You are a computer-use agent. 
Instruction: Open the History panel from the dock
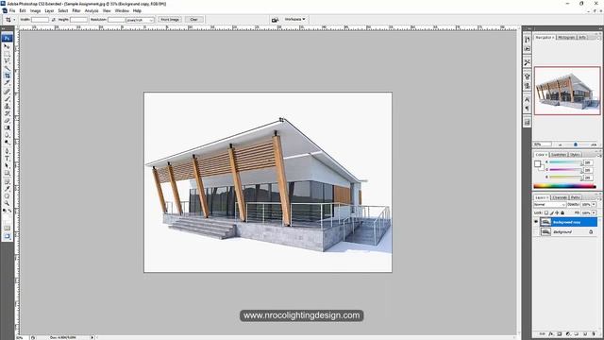coord(528,40)
